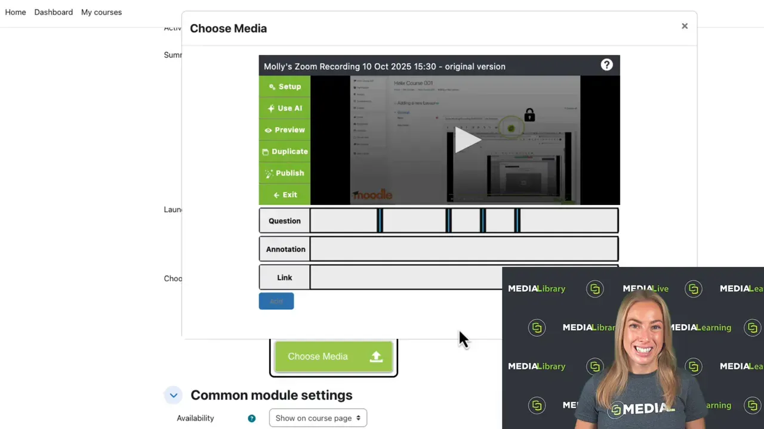Select the Question timeline row label
764x429 pixels.
coord(285,220)
